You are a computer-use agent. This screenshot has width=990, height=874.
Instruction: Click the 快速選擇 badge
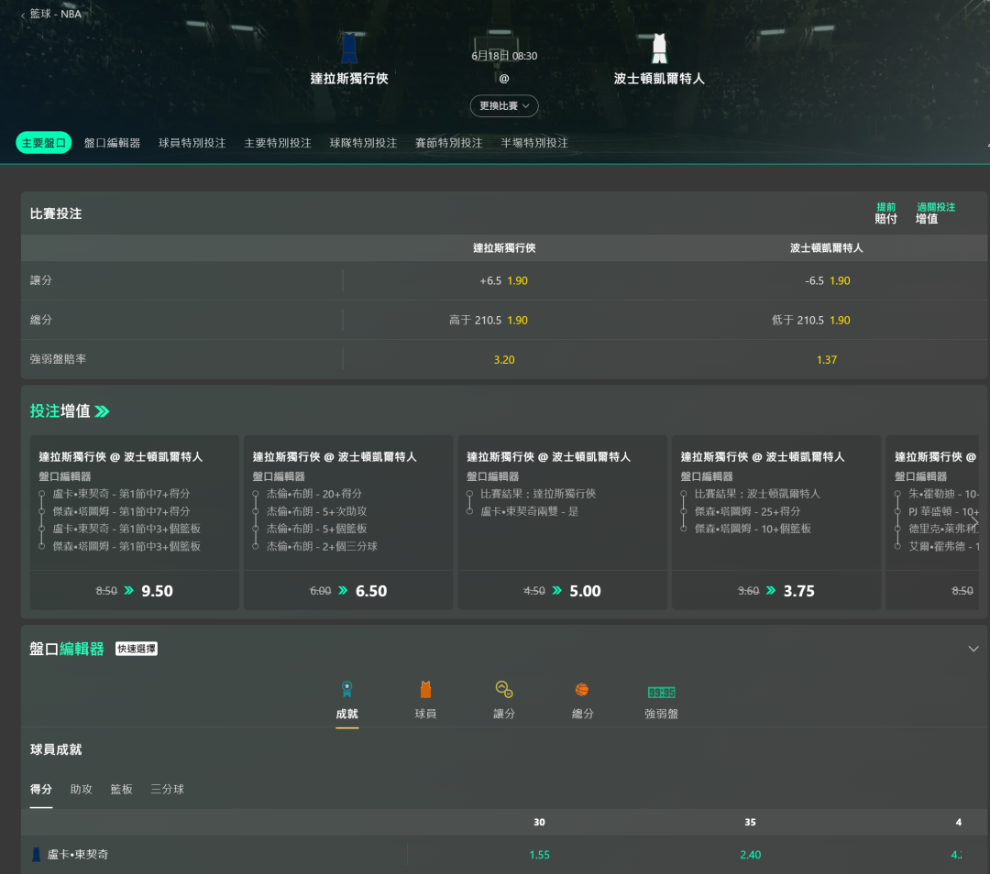point(137,649)
